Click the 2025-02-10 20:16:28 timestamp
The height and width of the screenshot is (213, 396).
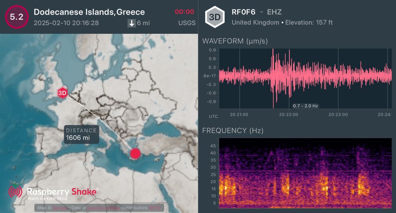[66, 23]
